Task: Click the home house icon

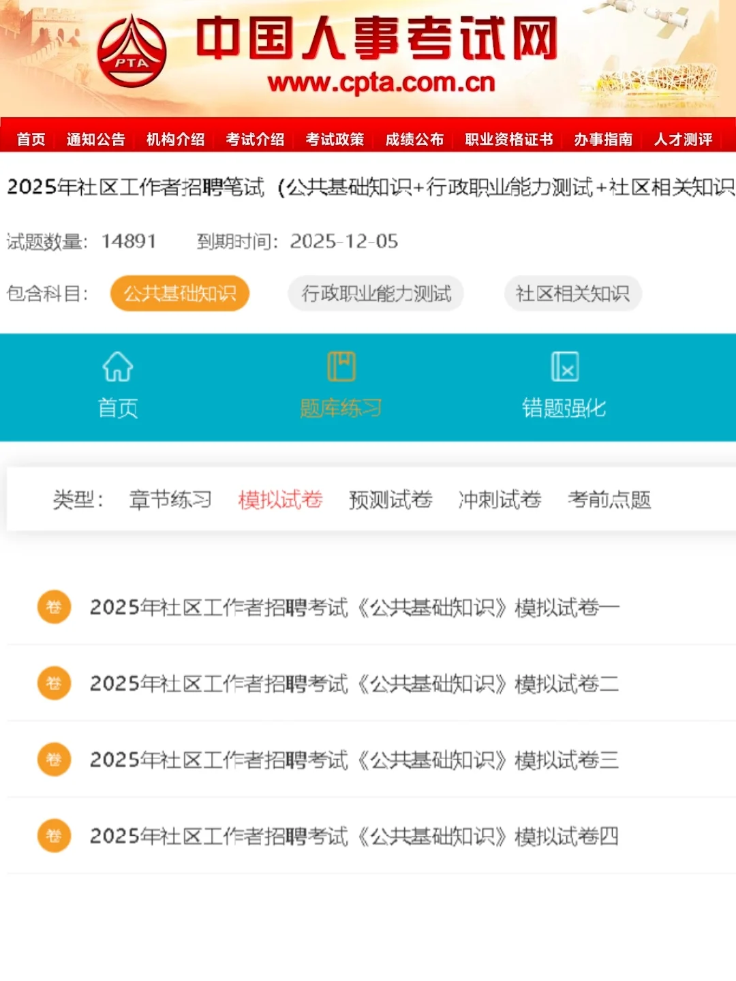Action: pyautogui.click(x=118, y=367)
